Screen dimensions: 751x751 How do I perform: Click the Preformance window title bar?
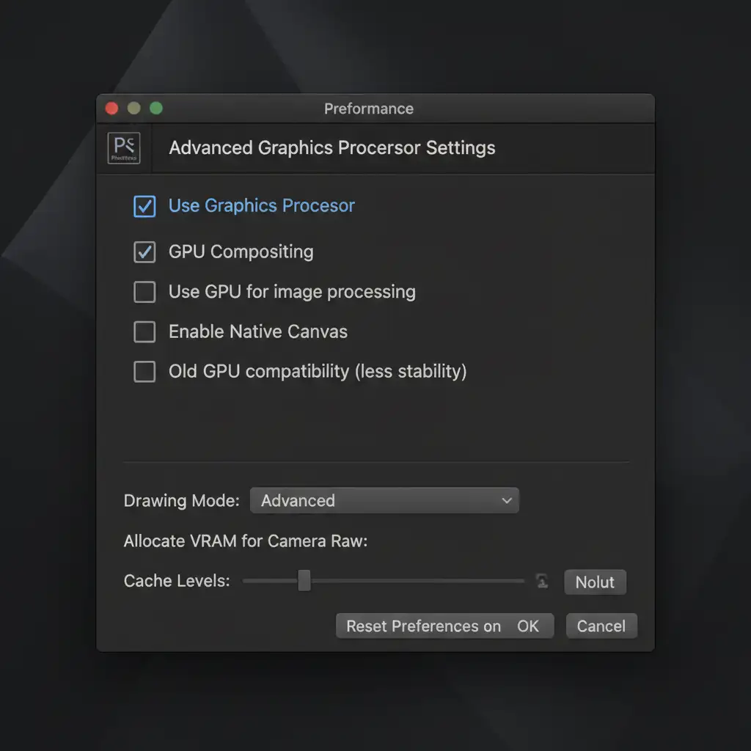point(369,109)
